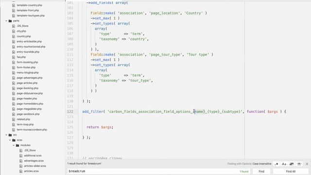Image resolution: width=311 pixels, height=175 pixels.
Task: Click the page-didyouknow.php file icon
Action: pyautogui.click(x=14, y=93)
